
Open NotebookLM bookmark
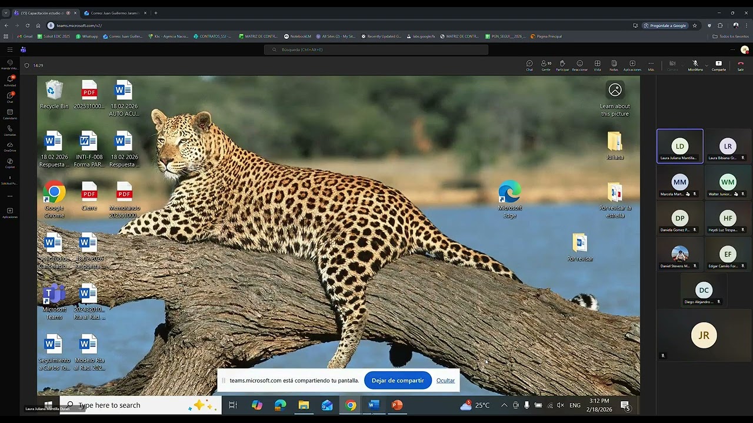tap(298, 36)
